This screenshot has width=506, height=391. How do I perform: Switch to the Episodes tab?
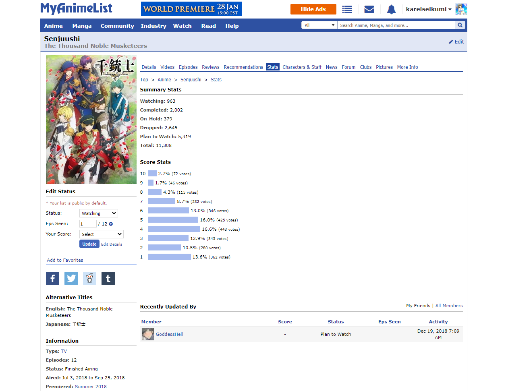pyautogui.click(x=188, y=67)
